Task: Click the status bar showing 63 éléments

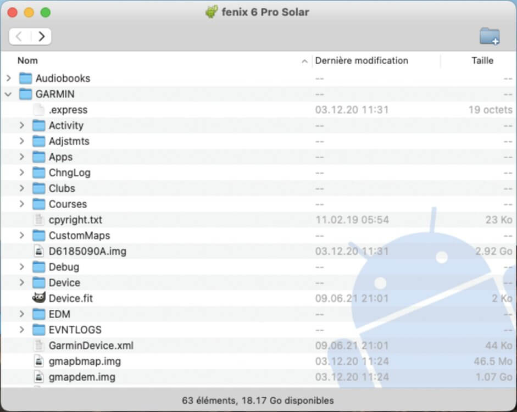Action: 258,401
